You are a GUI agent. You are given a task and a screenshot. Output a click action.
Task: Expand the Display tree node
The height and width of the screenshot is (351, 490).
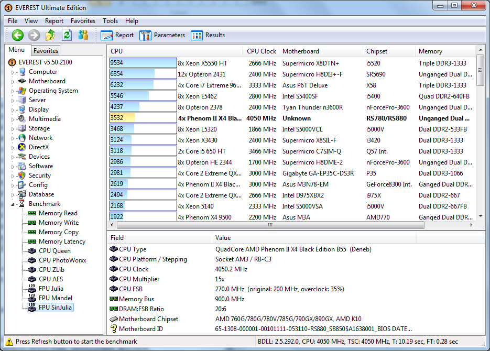[13, 109]
